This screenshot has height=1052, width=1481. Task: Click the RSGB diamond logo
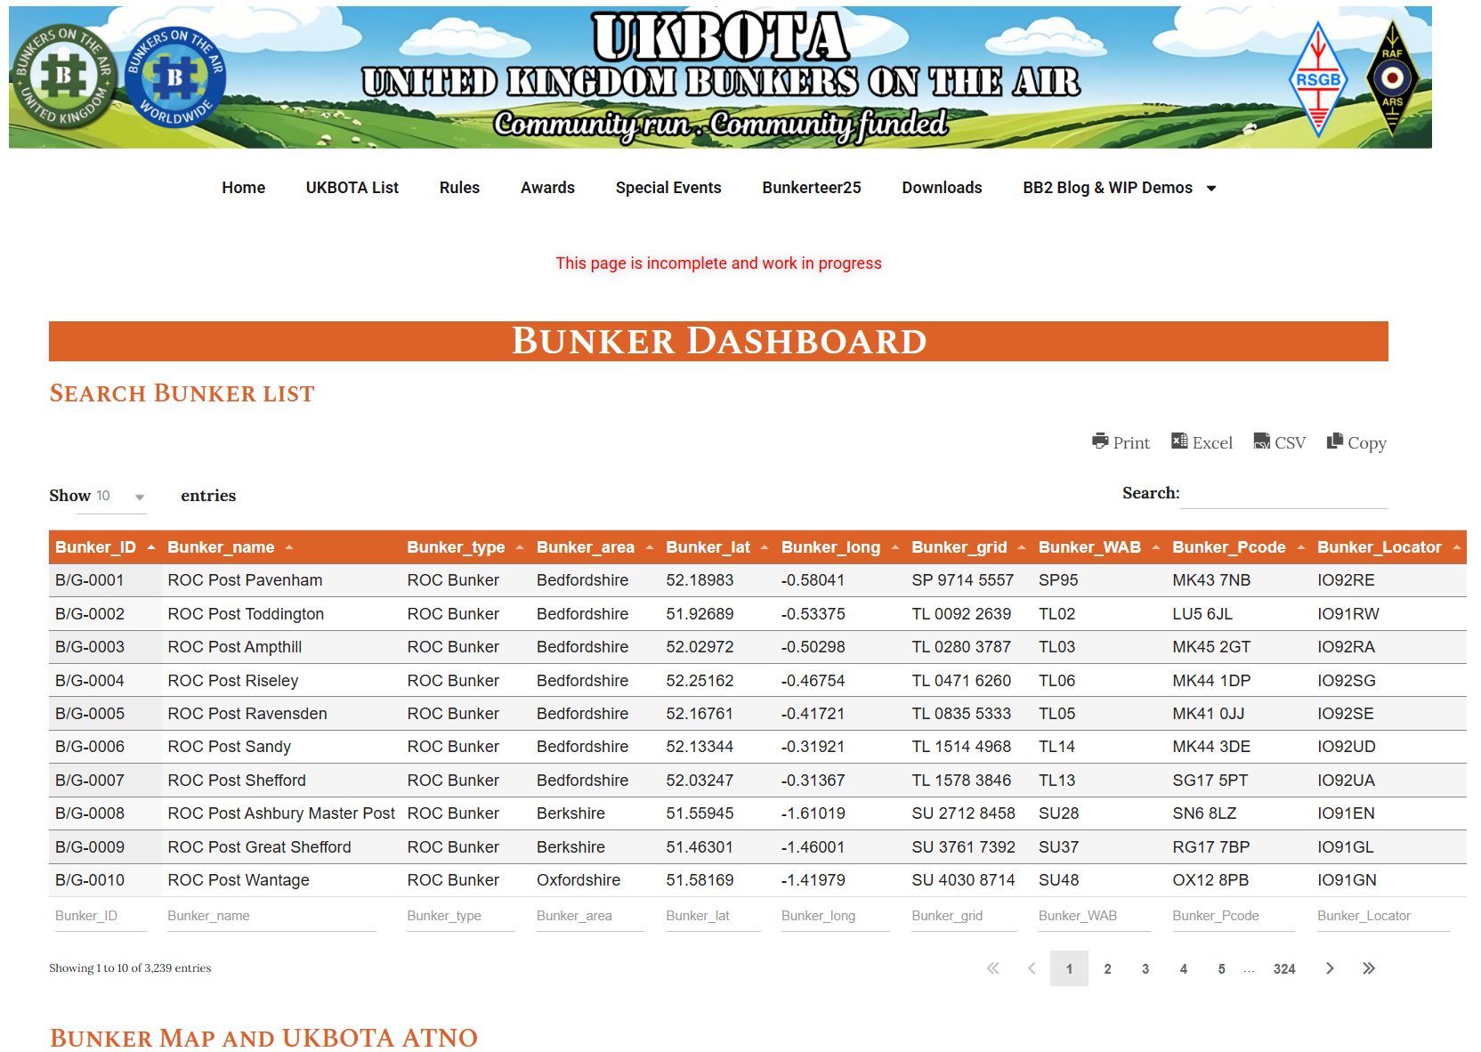pyautogui.click(x=1318, y=79)
